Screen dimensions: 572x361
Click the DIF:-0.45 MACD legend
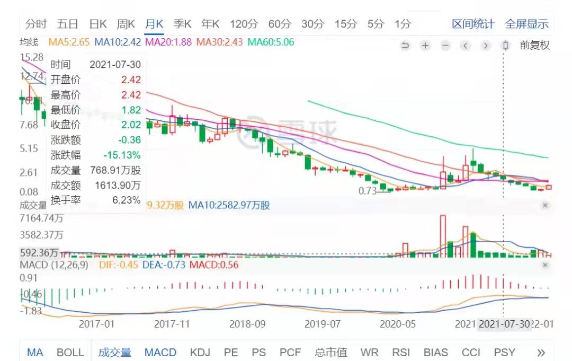point(118,265)
